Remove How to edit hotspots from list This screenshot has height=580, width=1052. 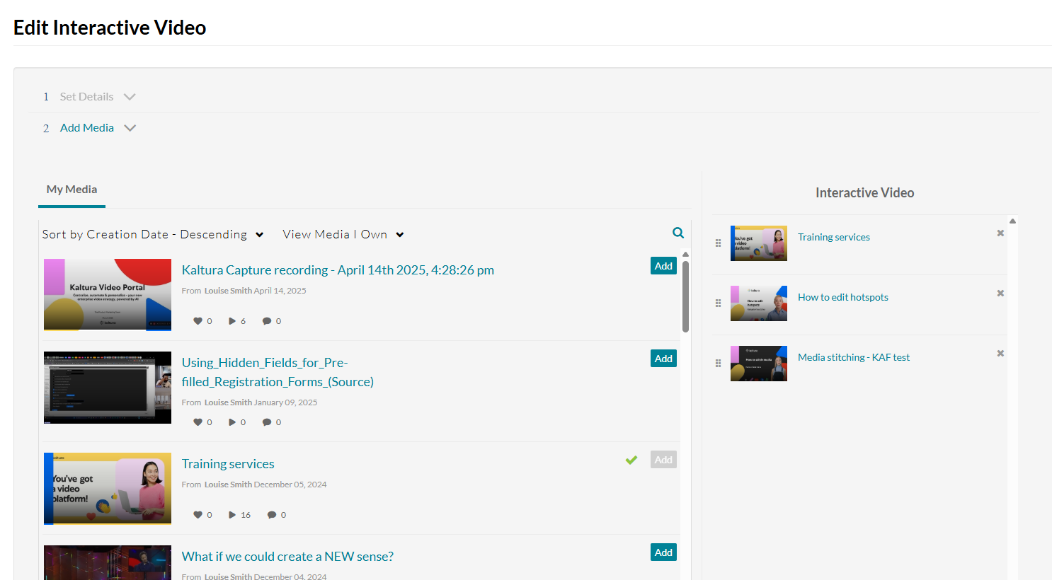tap(1000, 293)
